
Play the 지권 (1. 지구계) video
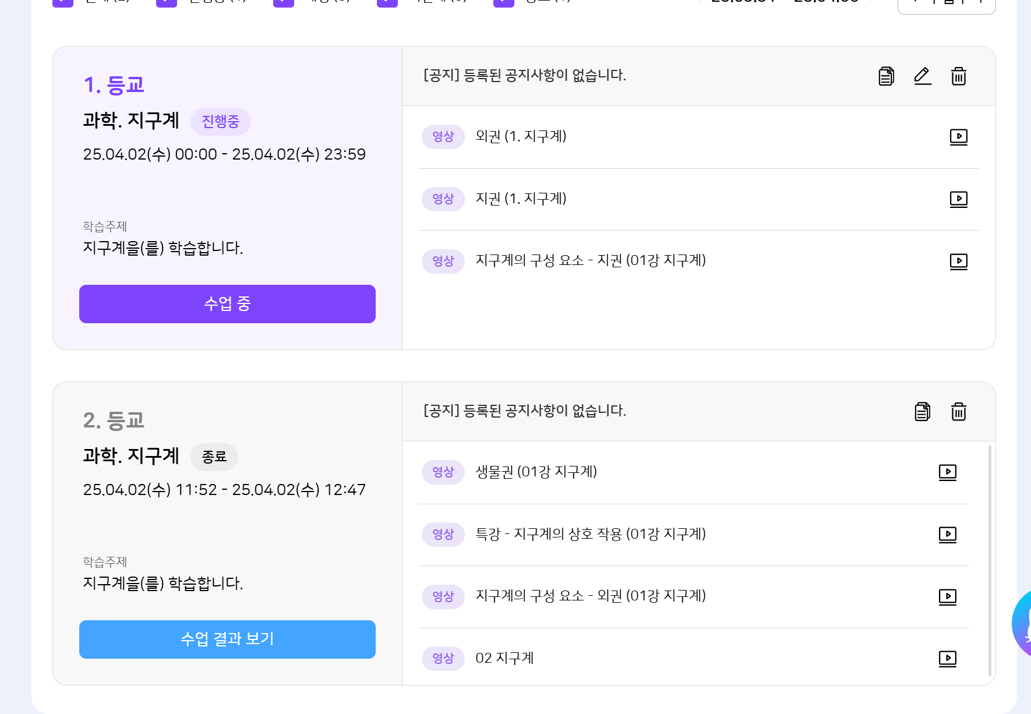pos(958,199)
